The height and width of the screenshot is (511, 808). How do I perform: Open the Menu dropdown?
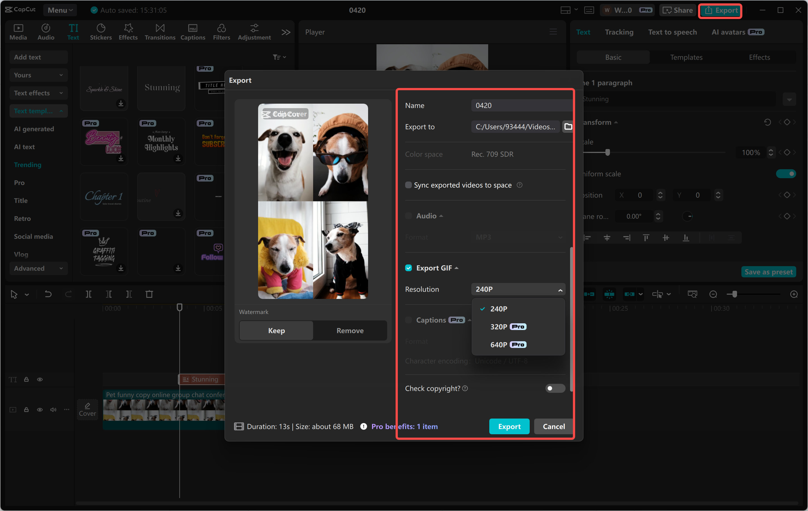pos(60,10)
